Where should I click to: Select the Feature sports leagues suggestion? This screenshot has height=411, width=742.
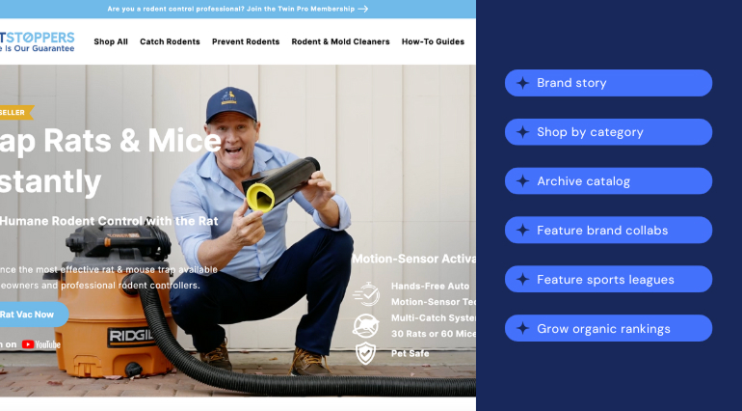point(609,279)
